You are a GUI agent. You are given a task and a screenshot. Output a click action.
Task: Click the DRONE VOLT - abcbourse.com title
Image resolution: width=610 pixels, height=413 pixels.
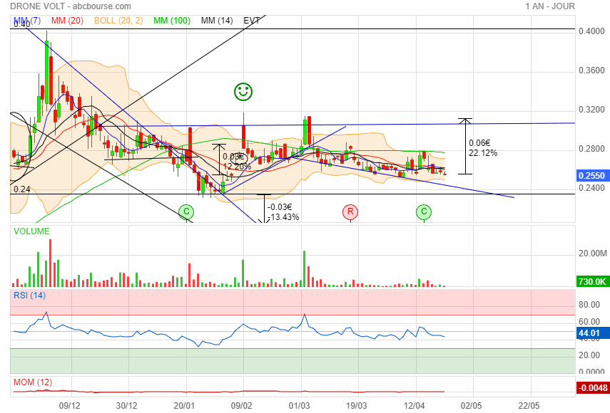(x=71, y=6)
